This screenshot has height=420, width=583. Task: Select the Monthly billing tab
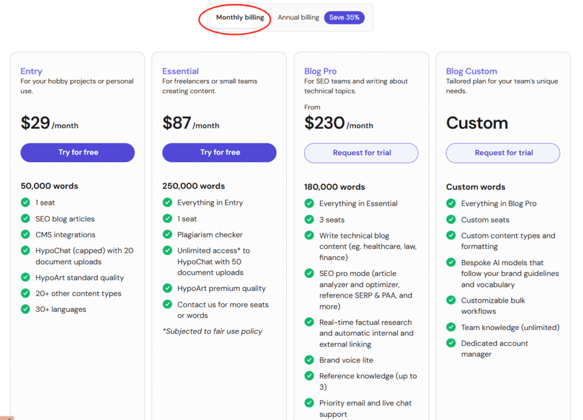point(240,18)
